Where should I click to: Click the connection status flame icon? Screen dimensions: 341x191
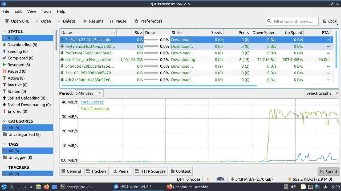[208, 179]
